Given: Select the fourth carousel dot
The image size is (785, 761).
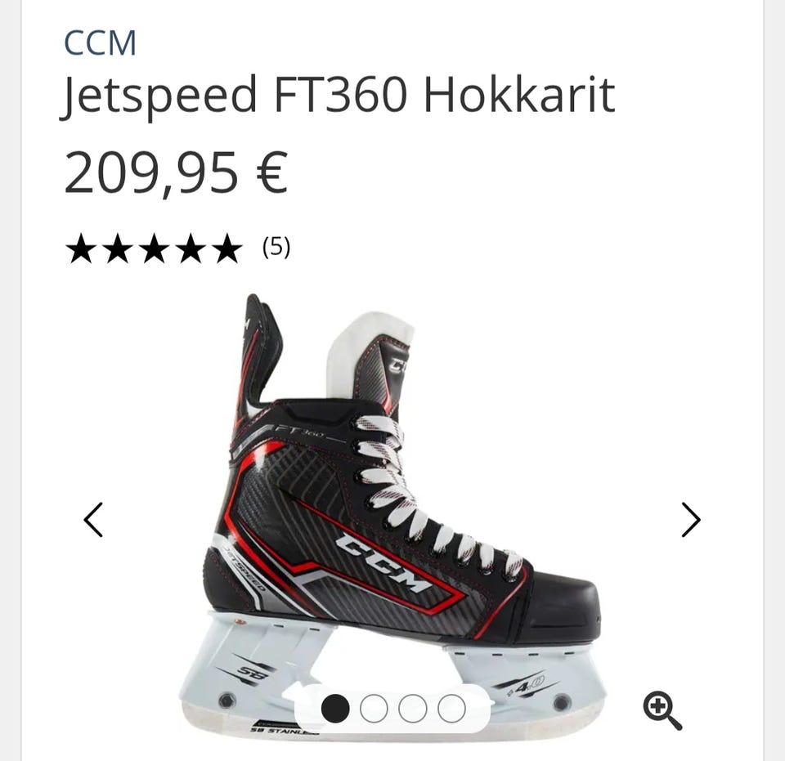Looking at the screenshot, I should [x=451, y=709].
